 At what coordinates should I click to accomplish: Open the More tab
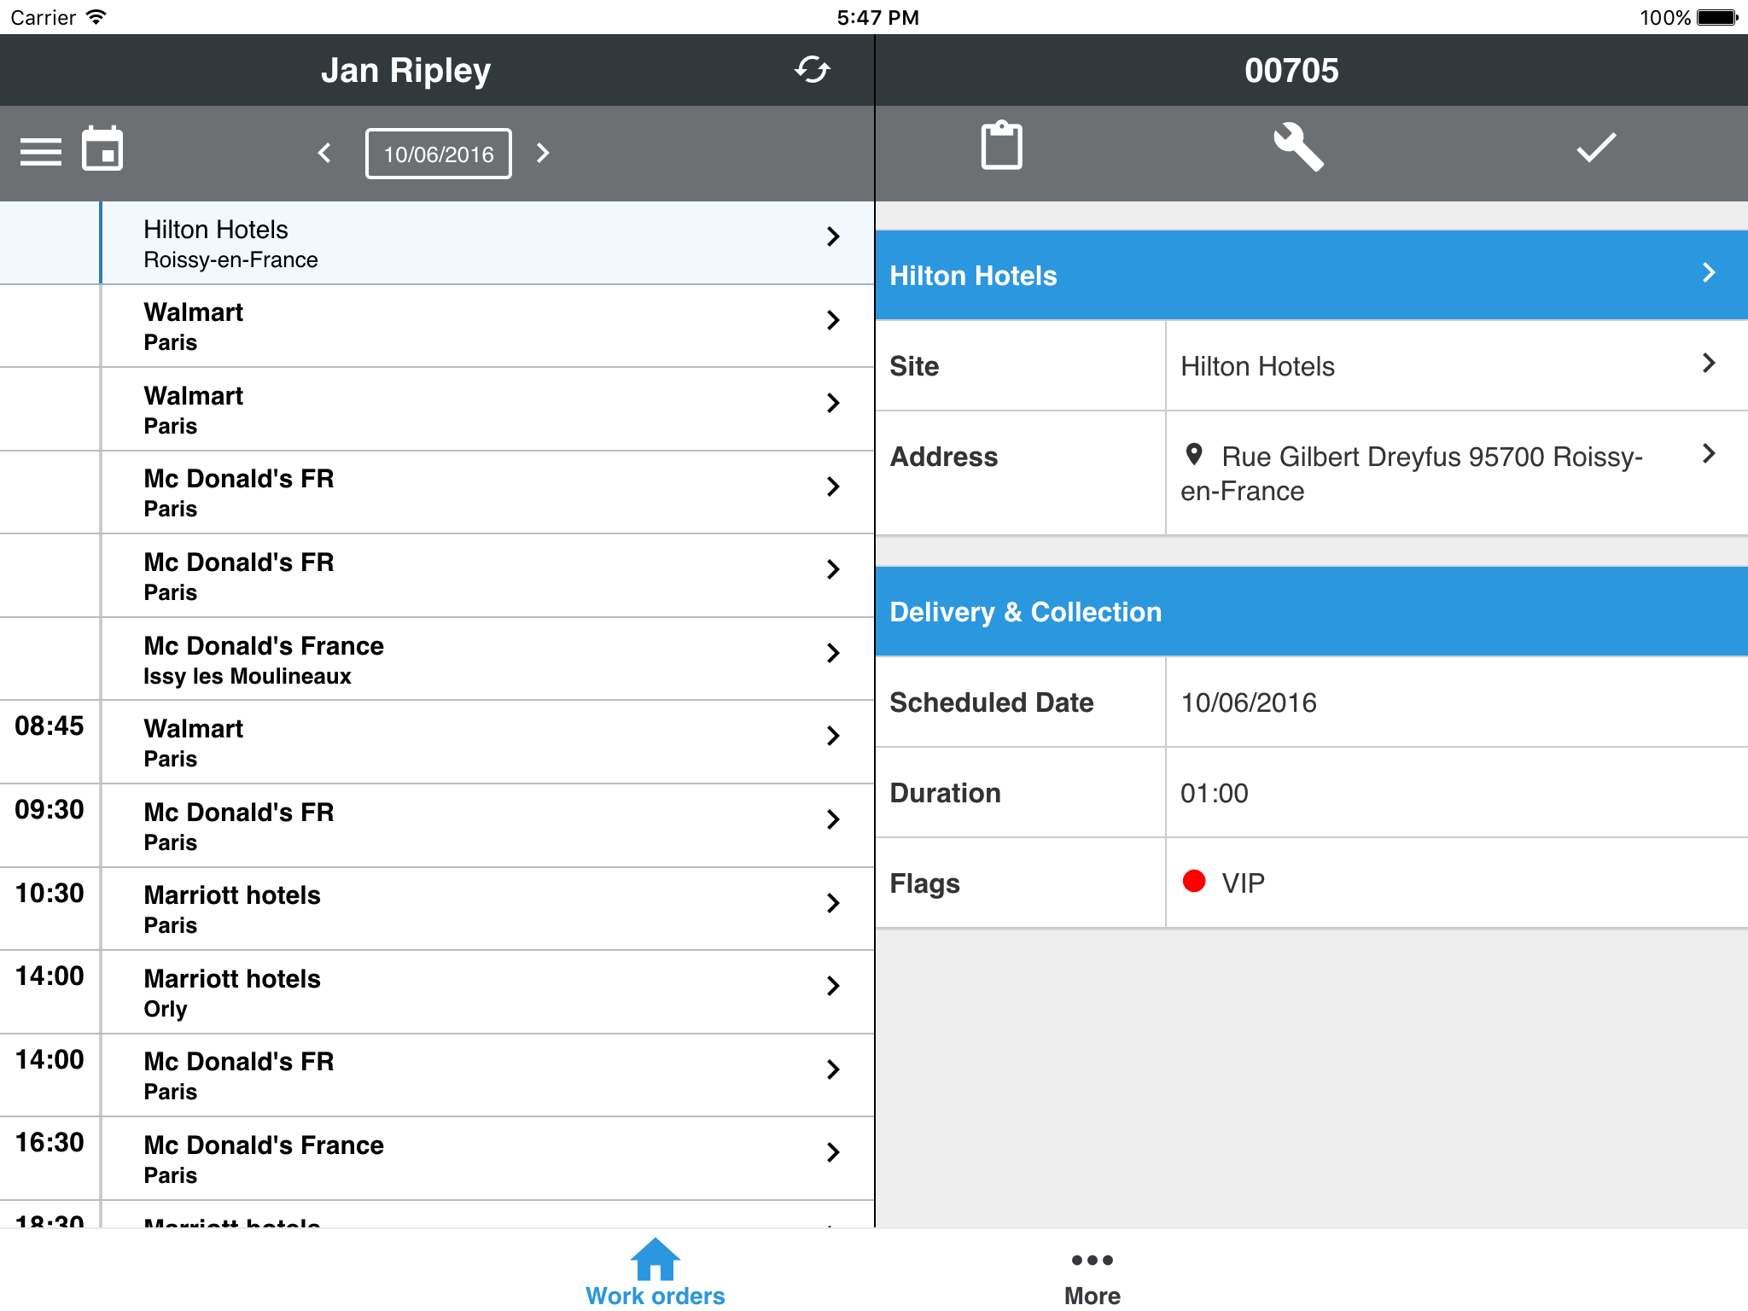(1092, 1278)
